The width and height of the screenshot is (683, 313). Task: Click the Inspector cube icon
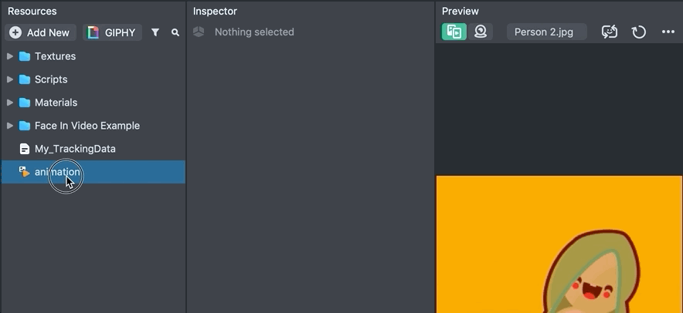click(199, 32)
